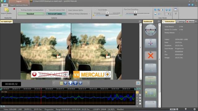This screenshot has height=111, width=198.
Task: Expand the Information panel options button
Action: coord(196,22)
